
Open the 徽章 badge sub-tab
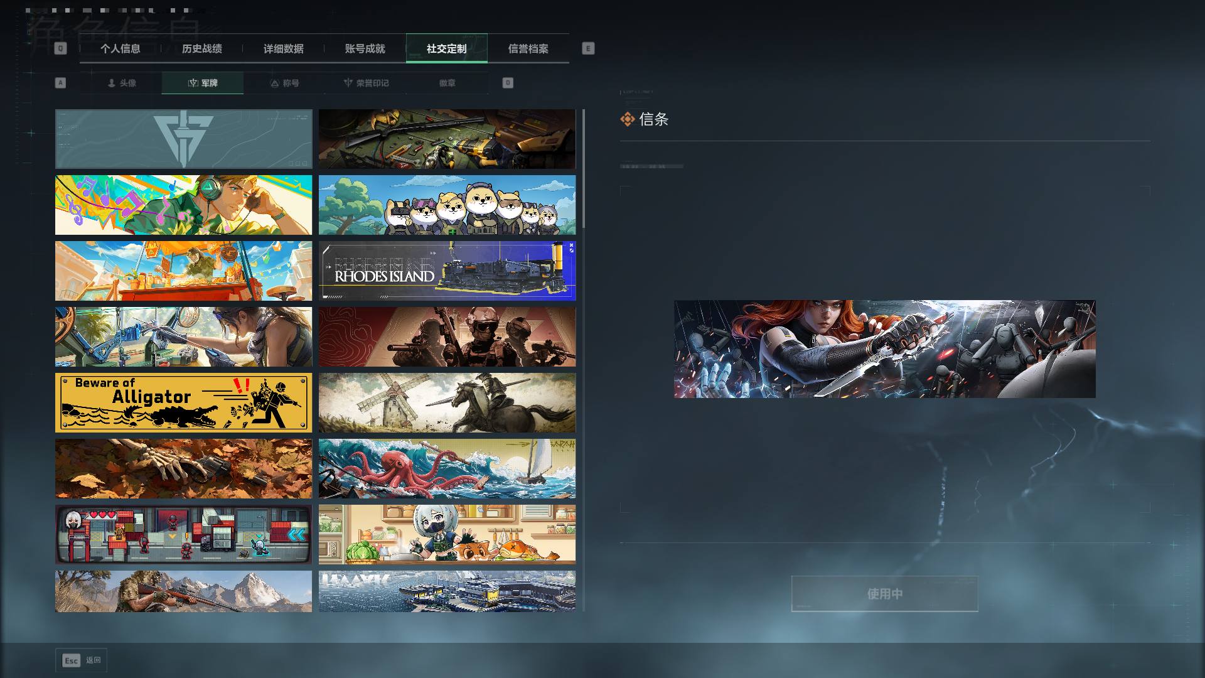(x=447, y=83)
